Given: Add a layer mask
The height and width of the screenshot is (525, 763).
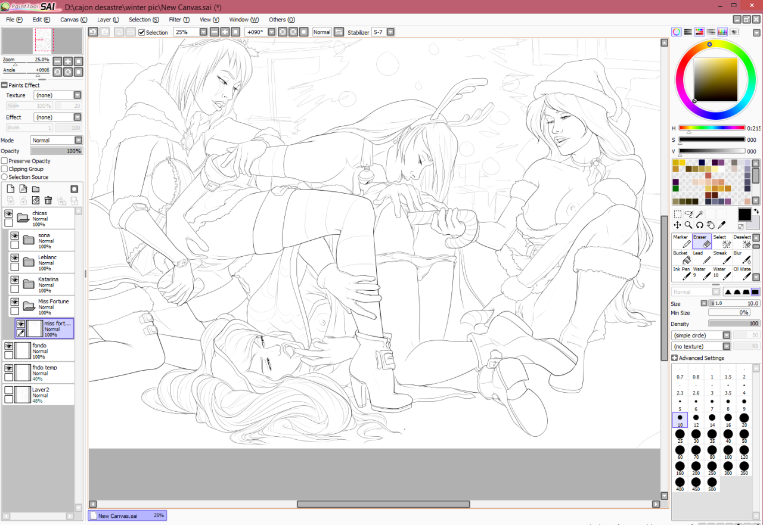Looking at the screenshot, I should 74,189.
